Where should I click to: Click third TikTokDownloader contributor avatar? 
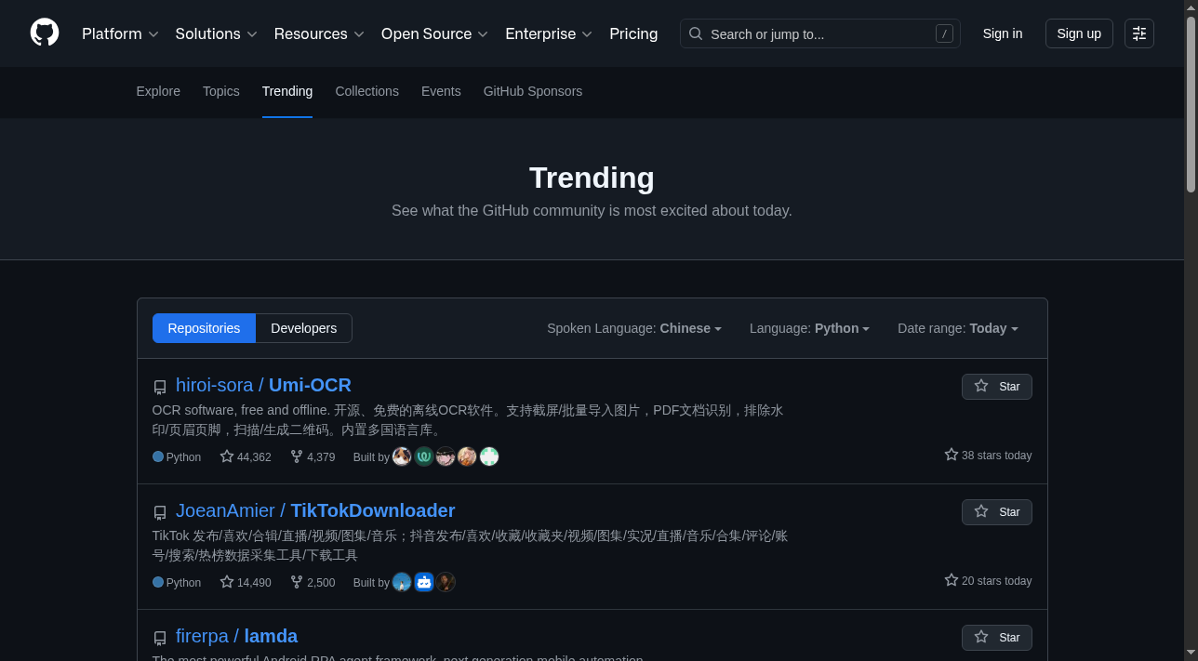(446, 582)
